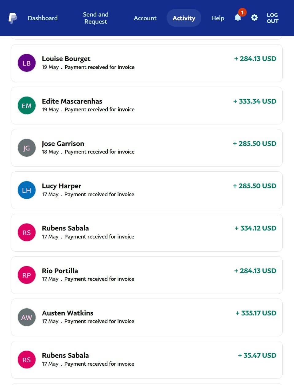Click Jose Garrison's JG avatar
The image size is (294, 385).
click(27, 148)
